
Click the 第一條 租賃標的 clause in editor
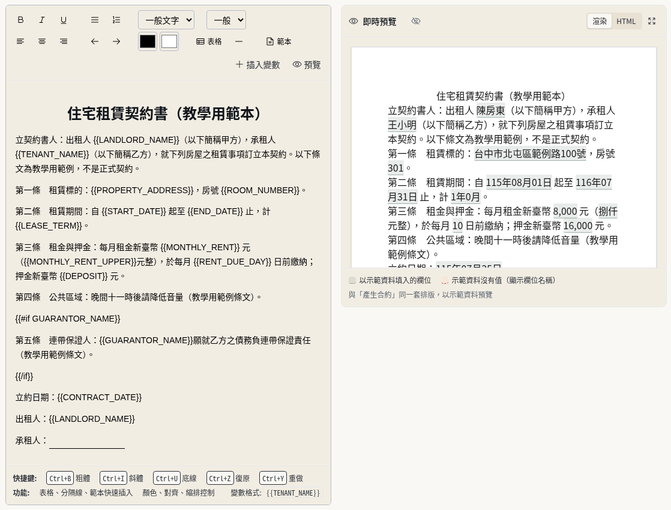161,190
